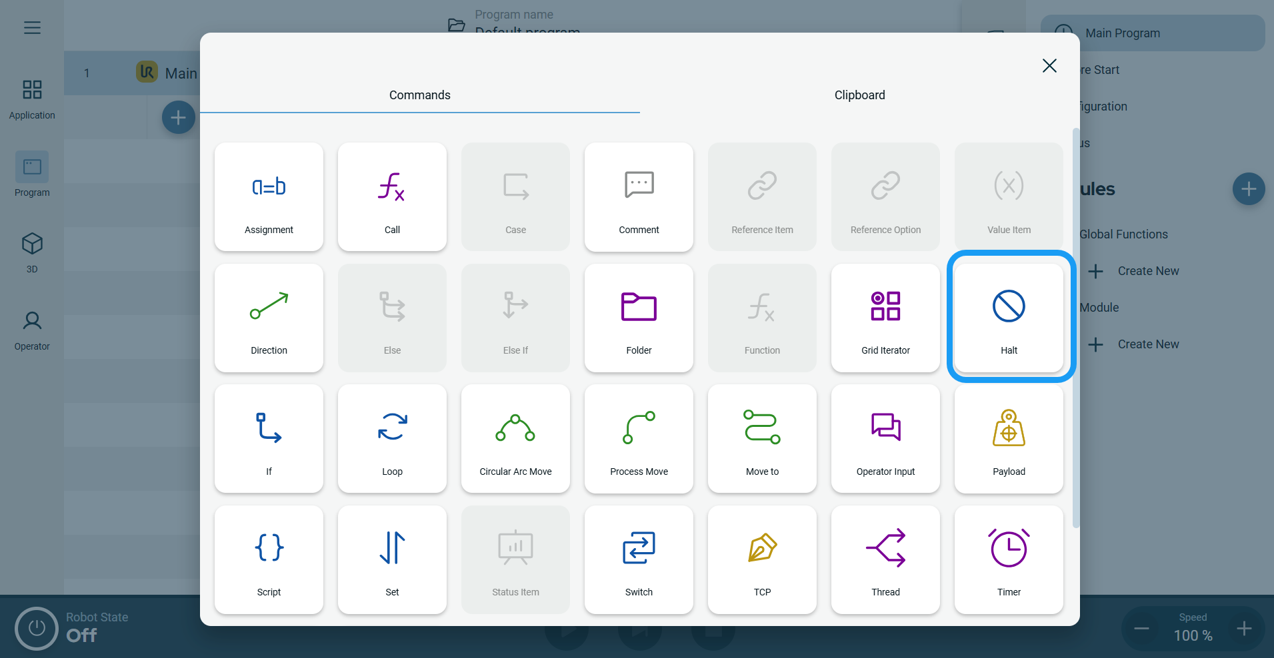Image resolution: width=1274 pixels, height=658 pixels.
Task: Click Create New under Global Functions
Action: click(1147, 271)
